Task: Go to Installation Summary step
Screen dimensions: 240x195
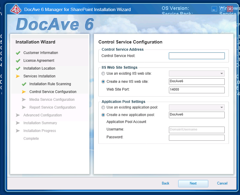Action: 40,123
